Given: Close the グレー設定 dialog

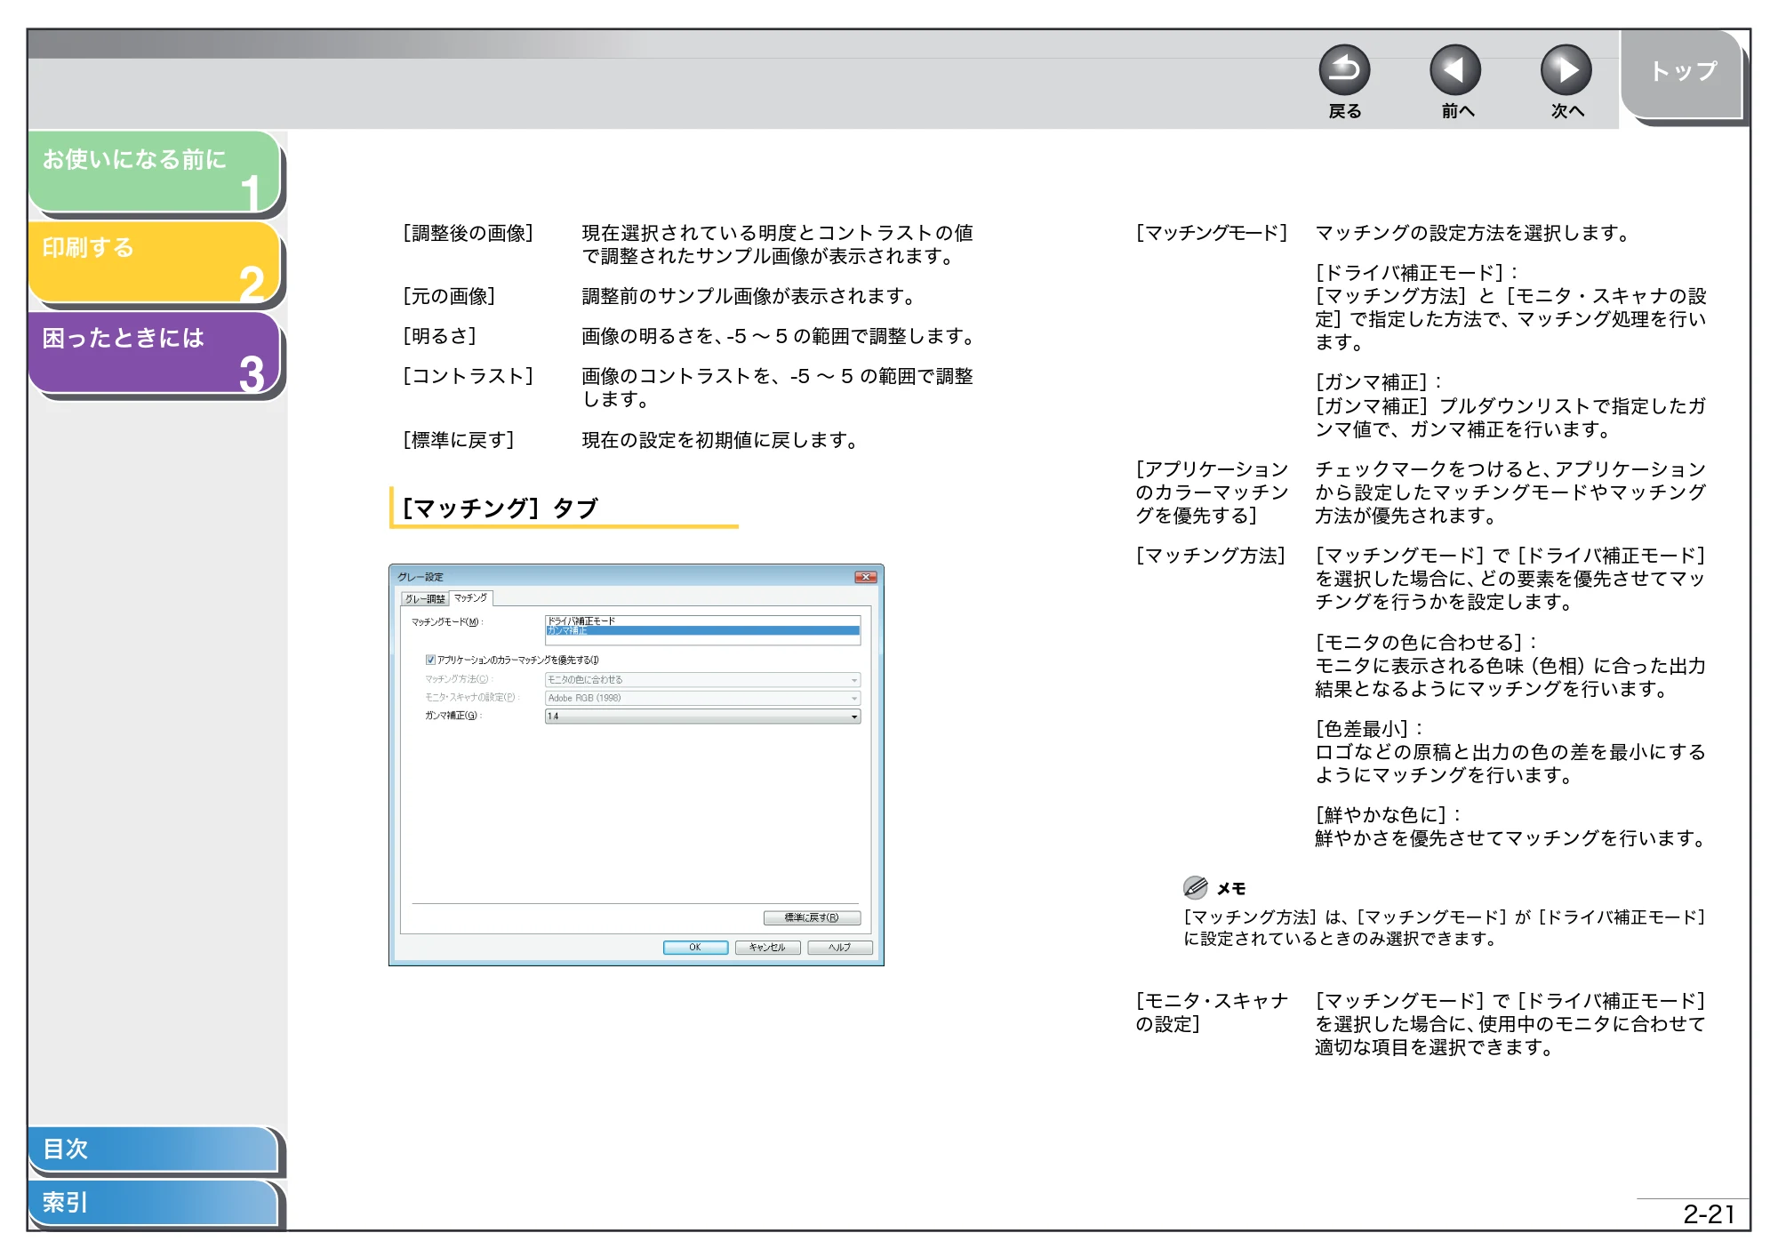Looking at the screenshot, I should 865,577.
